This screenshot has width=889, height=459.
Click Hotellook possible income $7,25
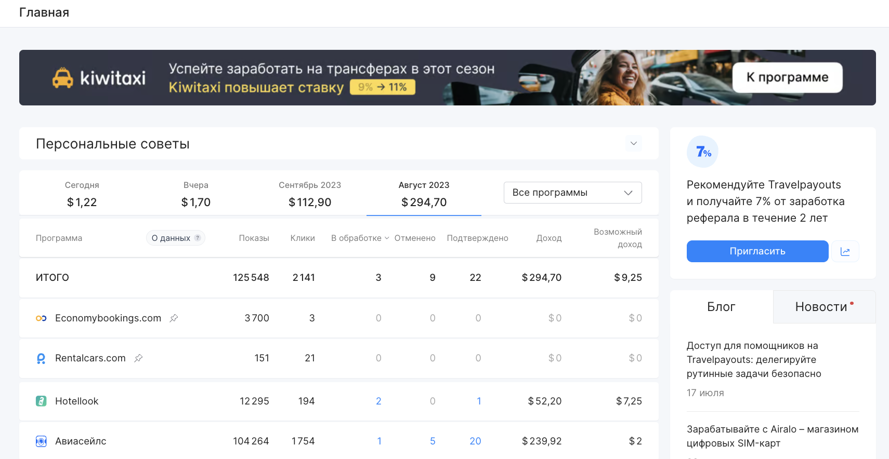[x=629, y=401]
